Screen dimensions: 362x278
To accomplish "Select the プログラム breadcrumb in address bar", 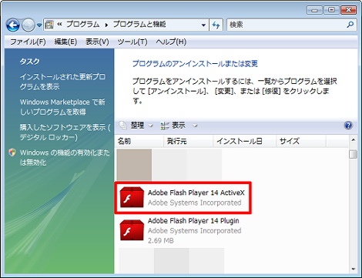I will pos(82,25).
